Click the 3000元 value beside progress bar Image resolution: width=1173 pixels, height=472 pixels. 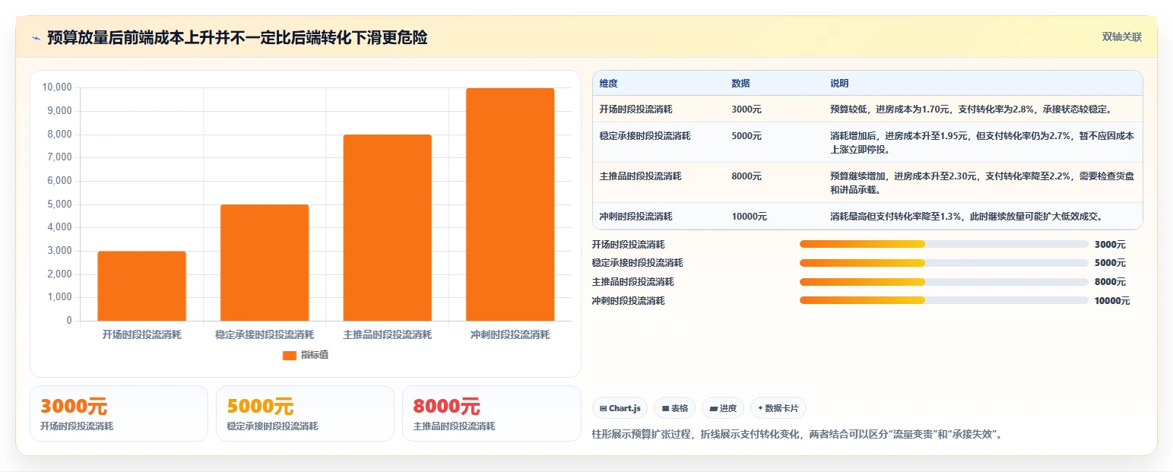tap(1110, 245)
